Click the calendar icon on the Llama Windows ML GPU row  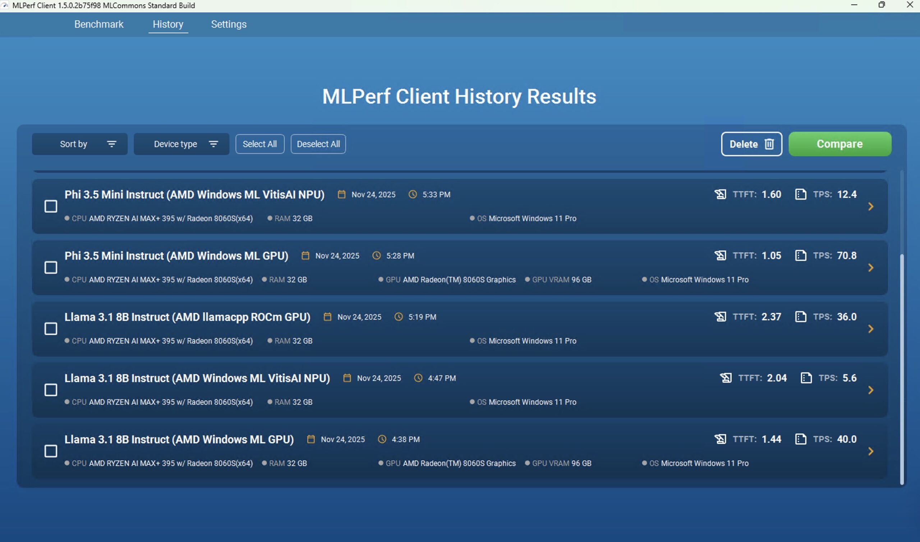(x=311, y=439)
